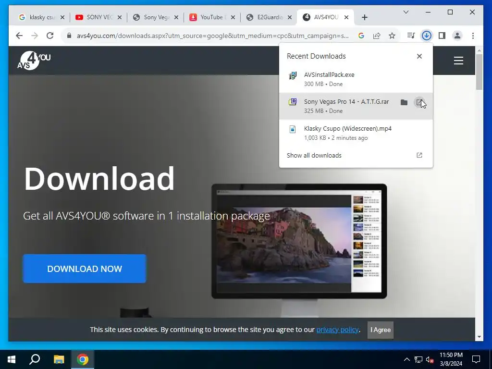This screenshot has width=492, height=369.
Task: Click the network tray icon
Action: pos(418,359)
